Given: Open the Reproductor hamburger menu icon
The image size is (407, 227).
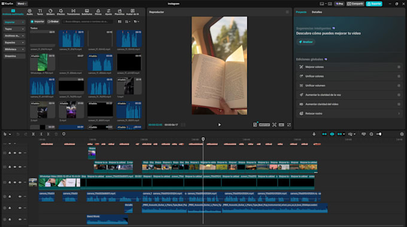Looking at the screenshot, I should 287,12.
